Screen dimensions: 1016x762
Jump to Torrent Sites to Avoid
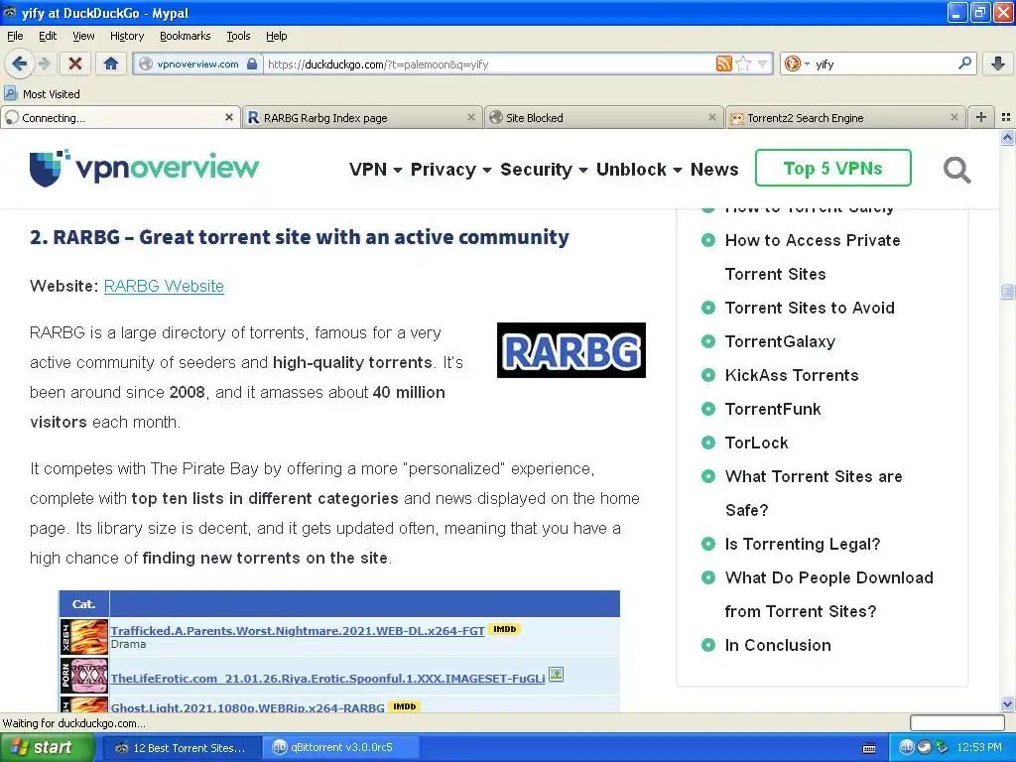(x=810, y=308)
